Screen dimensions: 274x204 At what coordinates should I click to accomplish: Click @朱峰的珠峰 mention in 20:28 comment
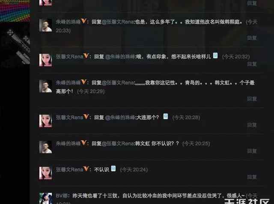pos(120,117)
